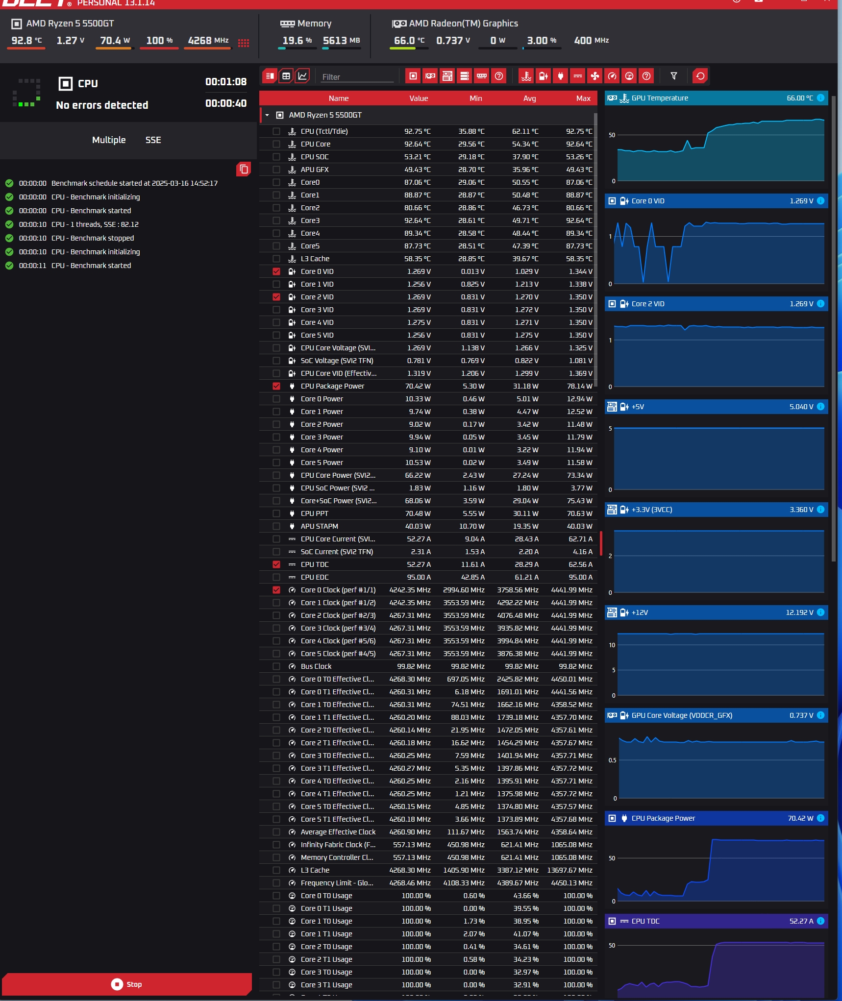This screenshot has height=1001, width=842.
Task: Open info for CPU Package Power graph
Action: tap(820, 818)
